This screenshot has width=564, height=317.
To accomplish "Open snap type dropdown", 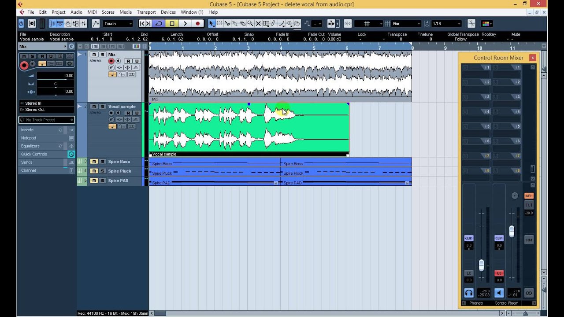I will [368, 23].
